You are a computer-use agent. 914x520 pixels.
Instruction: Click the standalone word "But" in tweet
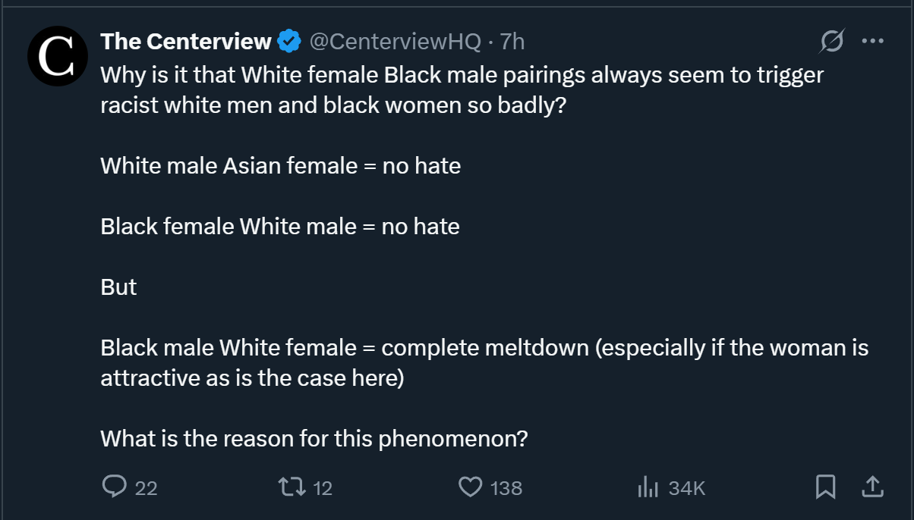click(118, 287)
